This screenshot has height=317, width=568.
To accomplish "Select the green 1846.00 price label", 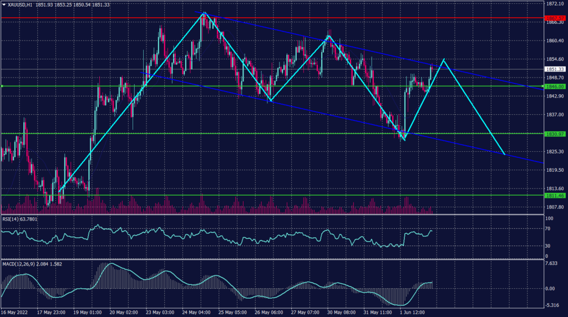I will (554, 86).
